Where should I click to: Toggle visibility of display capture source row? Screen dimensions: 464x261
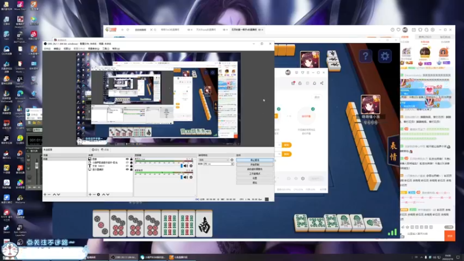(x=127, y=169)
